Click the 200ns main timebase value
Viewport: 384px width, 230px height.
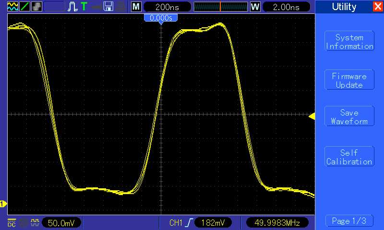pyautogui.click(x=168, y=7)
